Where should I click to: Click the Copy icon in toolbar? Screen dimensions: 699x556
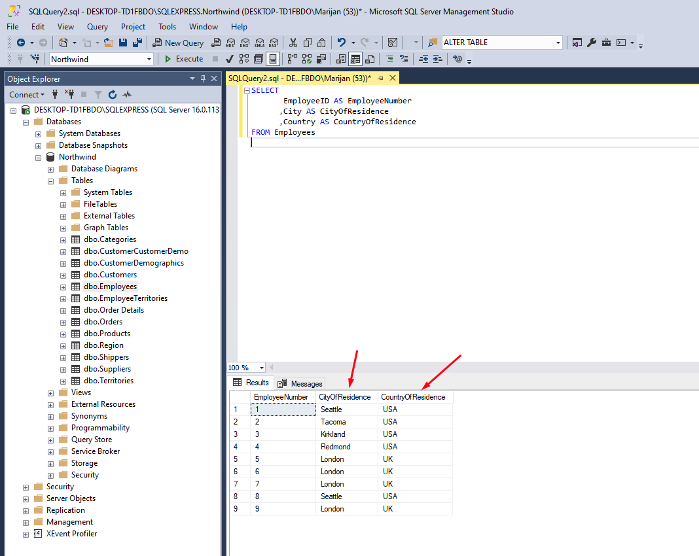(x=307, y=43)
